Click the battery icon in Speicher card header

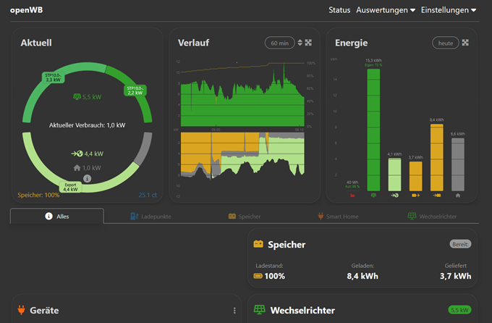pos(258,244)
